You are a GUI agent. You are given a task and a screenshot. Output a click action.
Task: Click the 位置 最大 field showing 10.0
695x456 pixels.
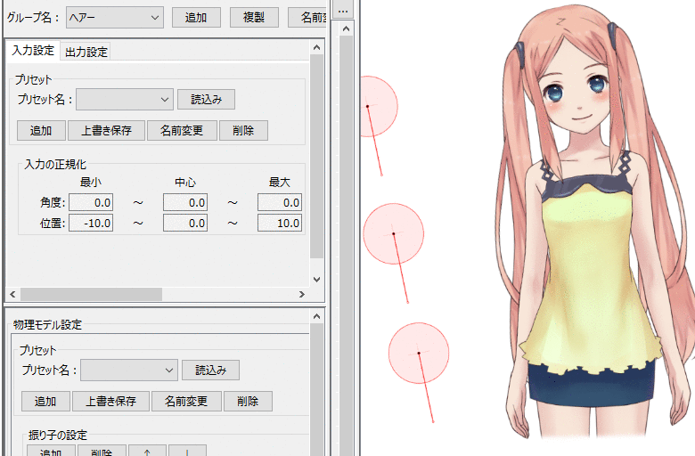tap(279, 223)
